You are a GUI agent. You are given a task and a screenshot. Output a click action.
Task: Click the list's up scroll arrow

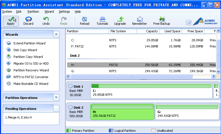(218, 31)
